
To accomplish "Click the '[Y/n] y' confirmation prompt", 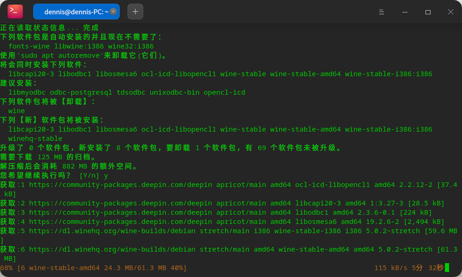I will click(94, 175).
